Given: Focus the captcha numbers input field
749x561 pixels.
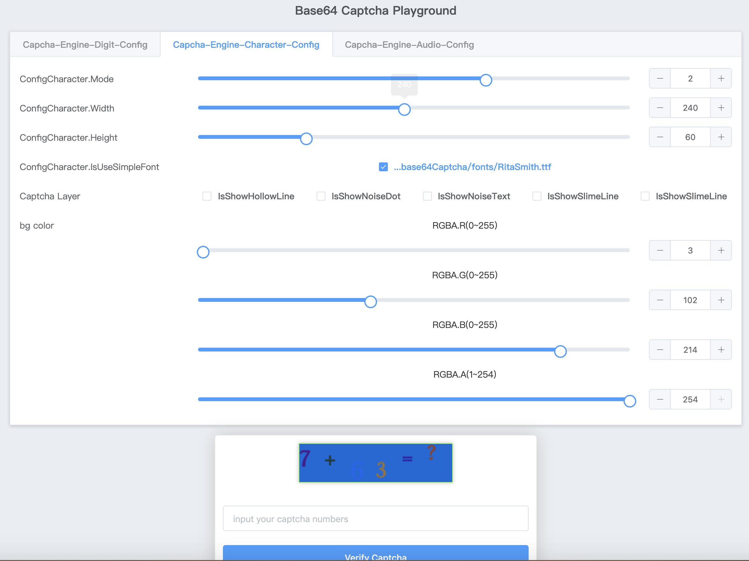Looking at the screenshot, I should pyautogui.click(x=375, y=519).
